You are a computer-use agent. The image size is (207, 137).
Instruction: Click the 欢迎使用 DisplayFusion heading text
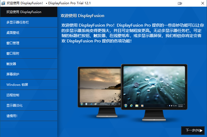pos(83,16)
